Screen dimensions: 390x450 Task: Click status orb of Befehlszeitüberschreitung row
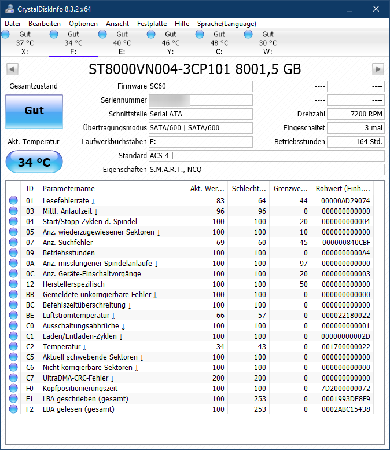(13, 305)
